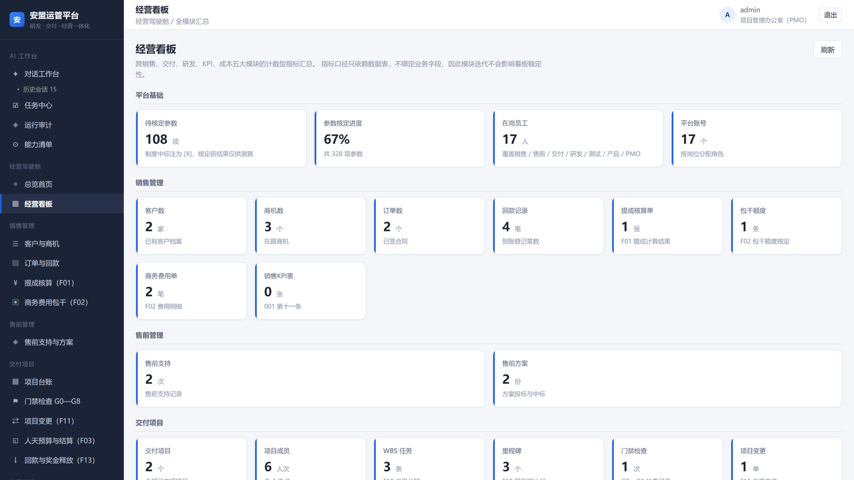Open 对话工作台 via its sparkle icon

(x=15, y=74)
